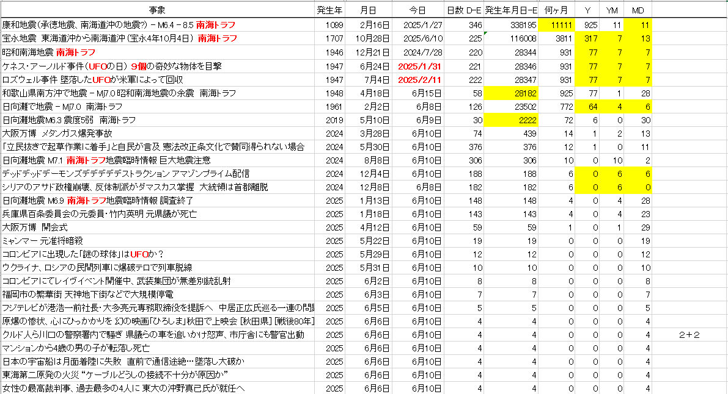Click the value 116008
This screenshot has width=728, height=394.
(511, 38)
